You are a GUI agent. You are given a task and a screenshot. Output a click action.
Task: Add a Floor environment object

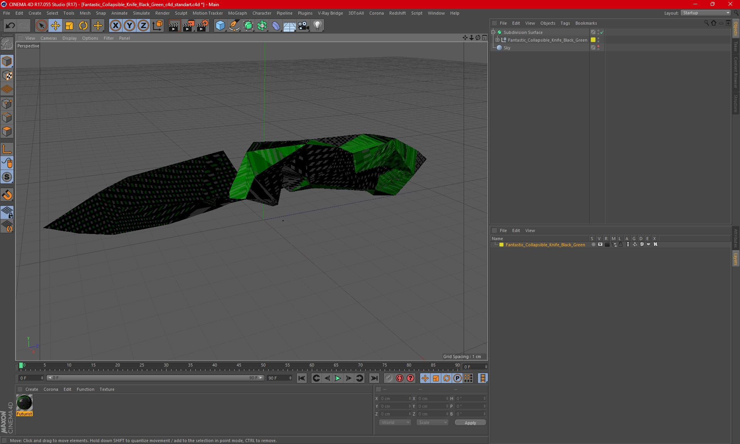(x=290, y=26)
